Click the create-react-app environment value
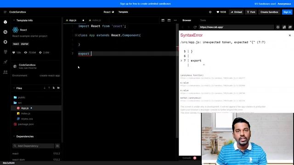Image resolution: width=294 pixels, height=165 pixels. click(x=50, y=76)
